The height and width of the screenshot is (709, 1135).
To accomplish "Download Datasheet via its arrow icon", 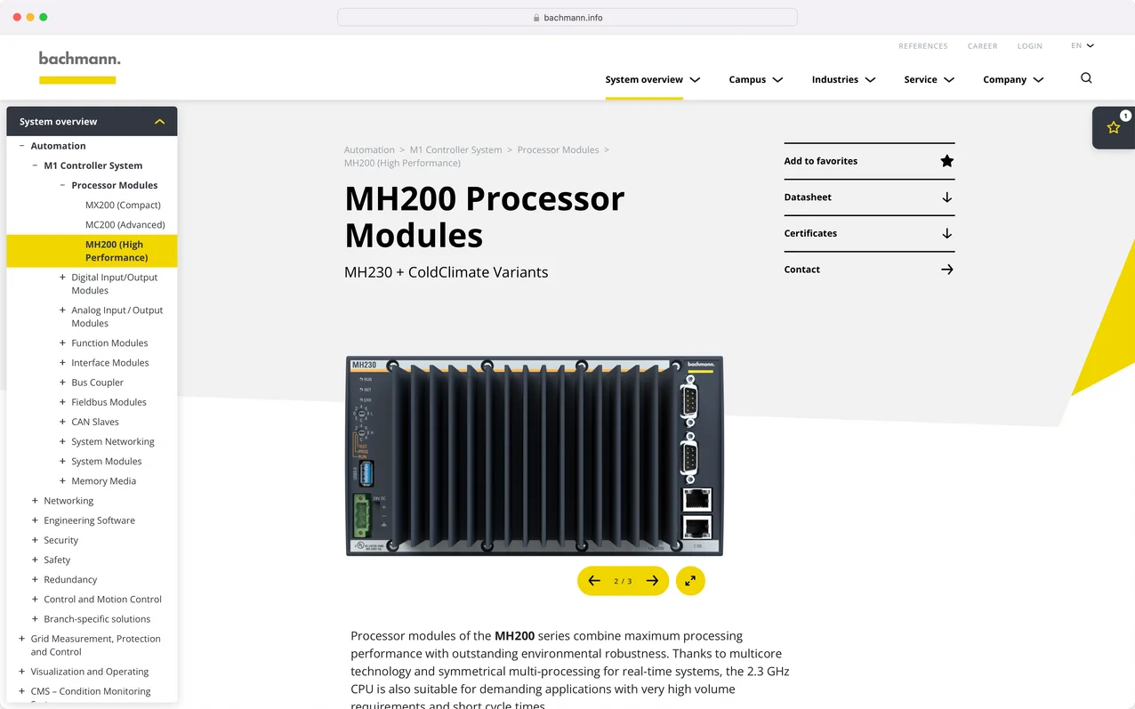I will 946,197.
